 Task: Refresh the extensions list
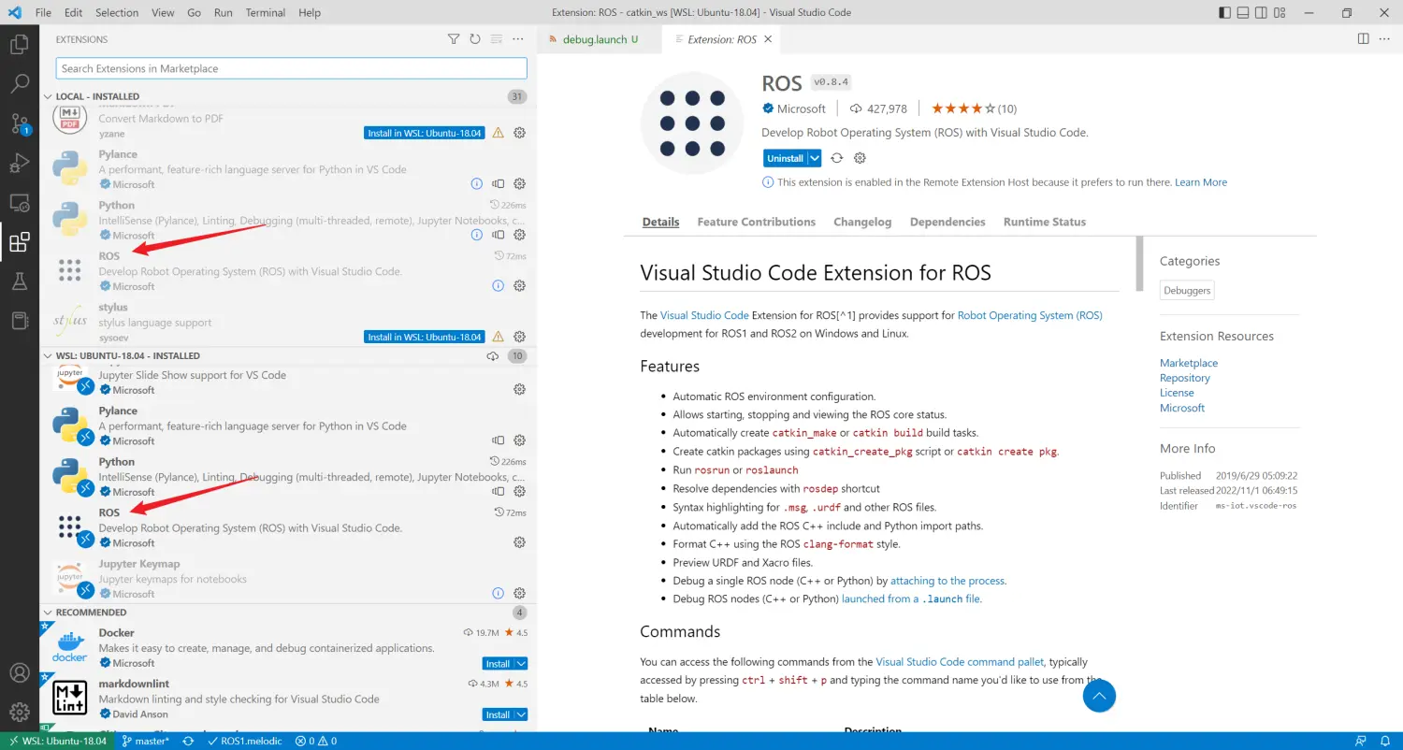coord(475,39)
